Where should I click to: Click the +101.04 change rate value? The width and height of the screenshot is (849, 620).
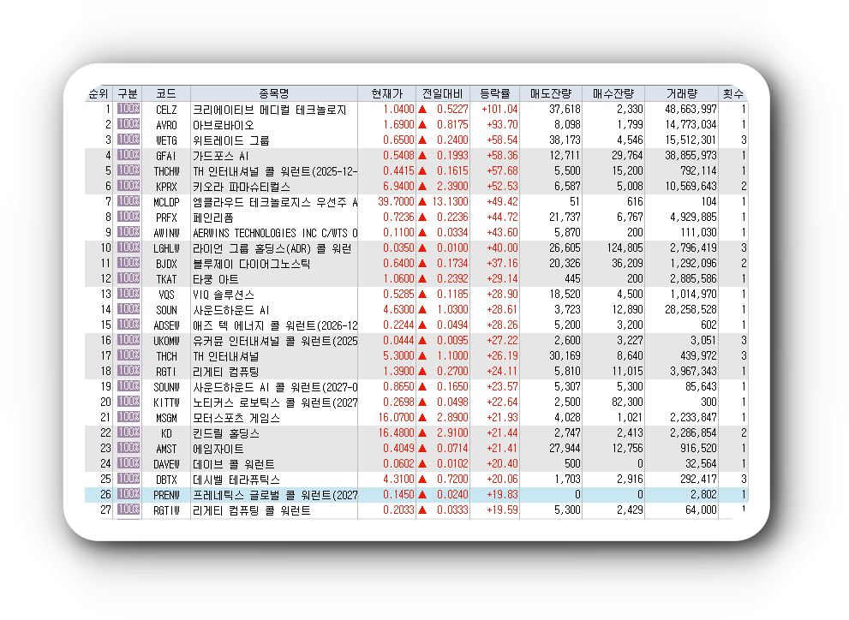click(x=499, y=110)
